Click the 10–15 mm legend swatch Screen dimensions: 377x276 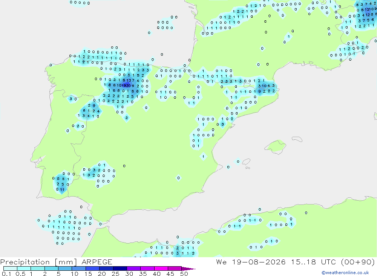[79, 268]
